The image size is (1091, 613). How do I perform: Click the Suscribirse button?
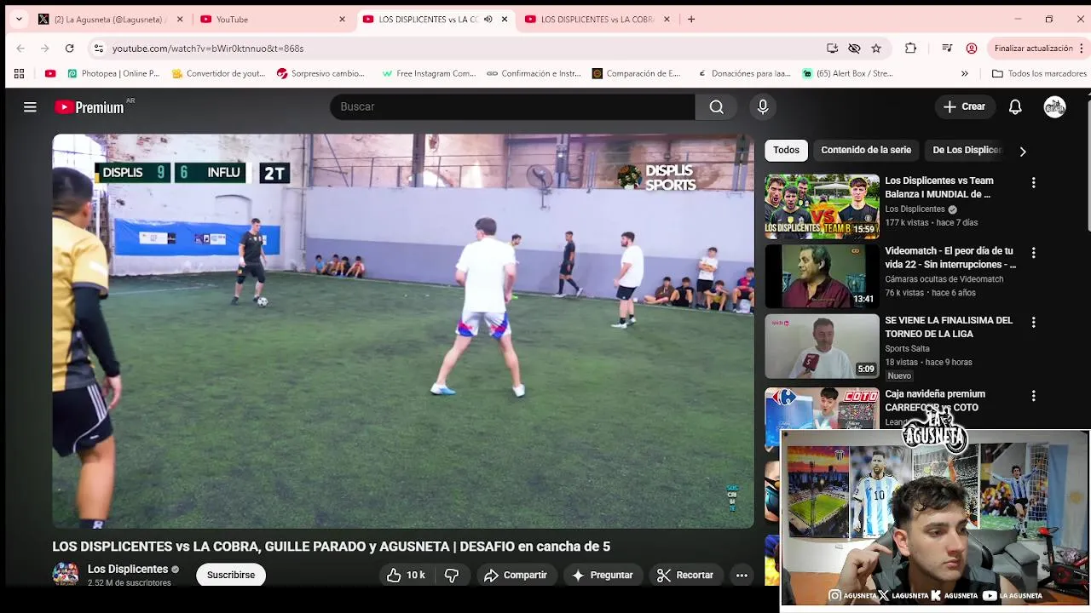pyautogui.click(x=231, y=575)
